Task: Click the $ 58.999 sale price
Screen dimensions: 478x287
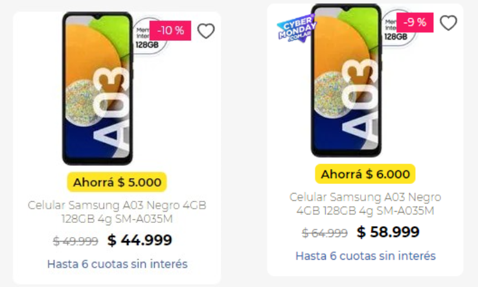Action: point(388,232)
